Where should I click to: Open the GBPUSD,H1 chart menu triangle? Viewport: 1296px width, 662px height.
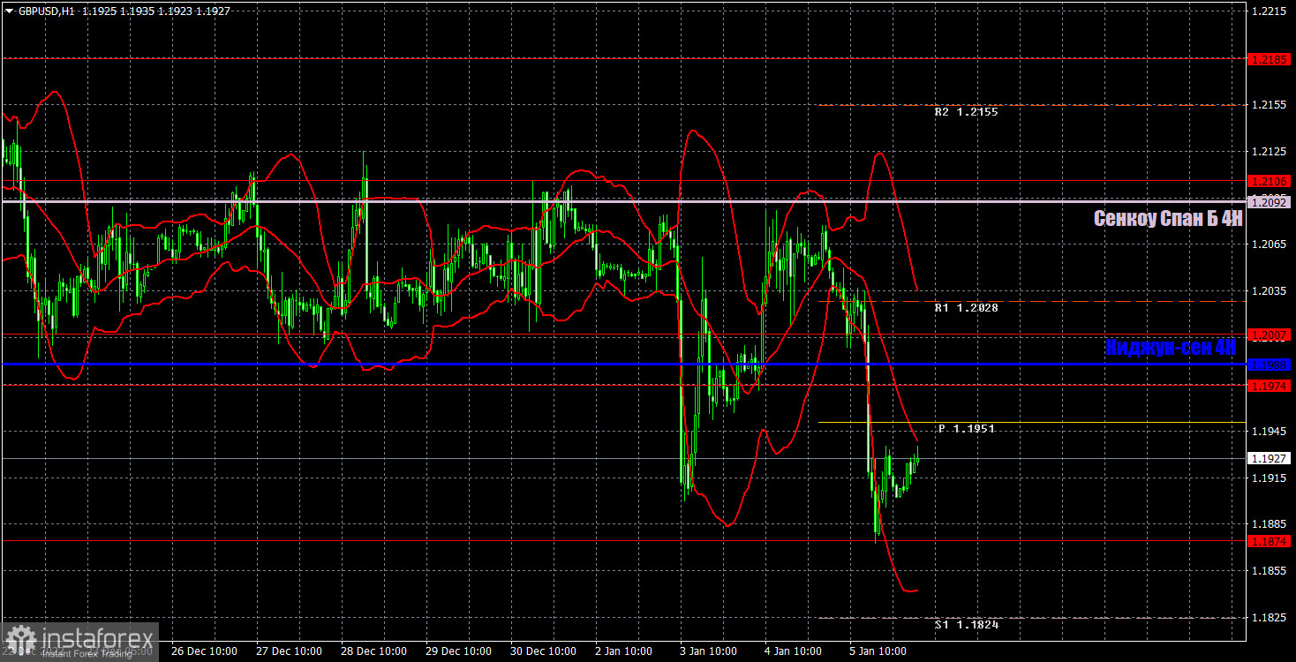[x=9, y=13]
